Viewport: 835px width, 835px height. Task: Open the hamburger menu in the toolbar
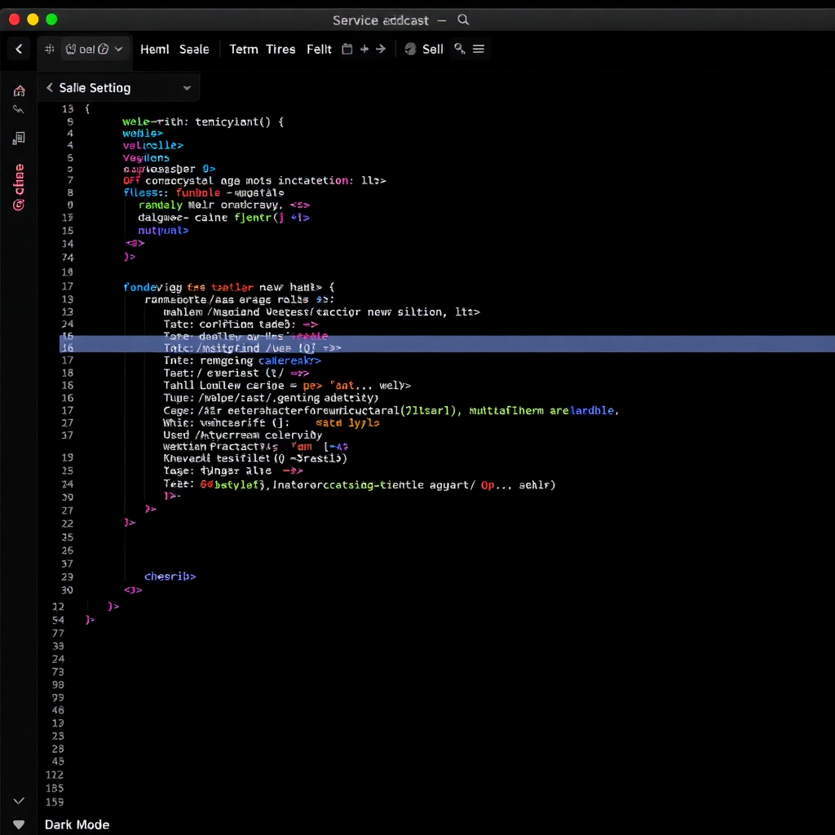point(479,49)
